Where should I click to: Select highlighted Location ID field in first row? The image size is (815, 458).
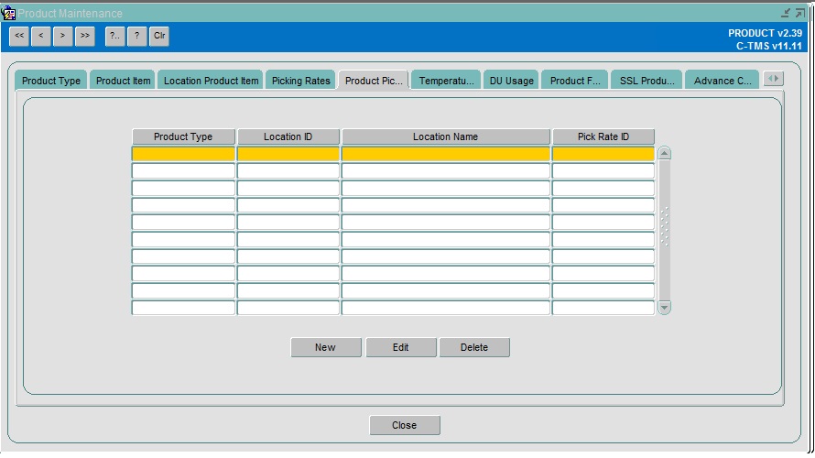[288, 154]
